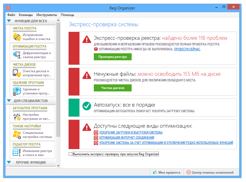Viewport: 246px width, 182px height.
Task: Click red icon beside internet optimization link
Action: click(96, 138)
